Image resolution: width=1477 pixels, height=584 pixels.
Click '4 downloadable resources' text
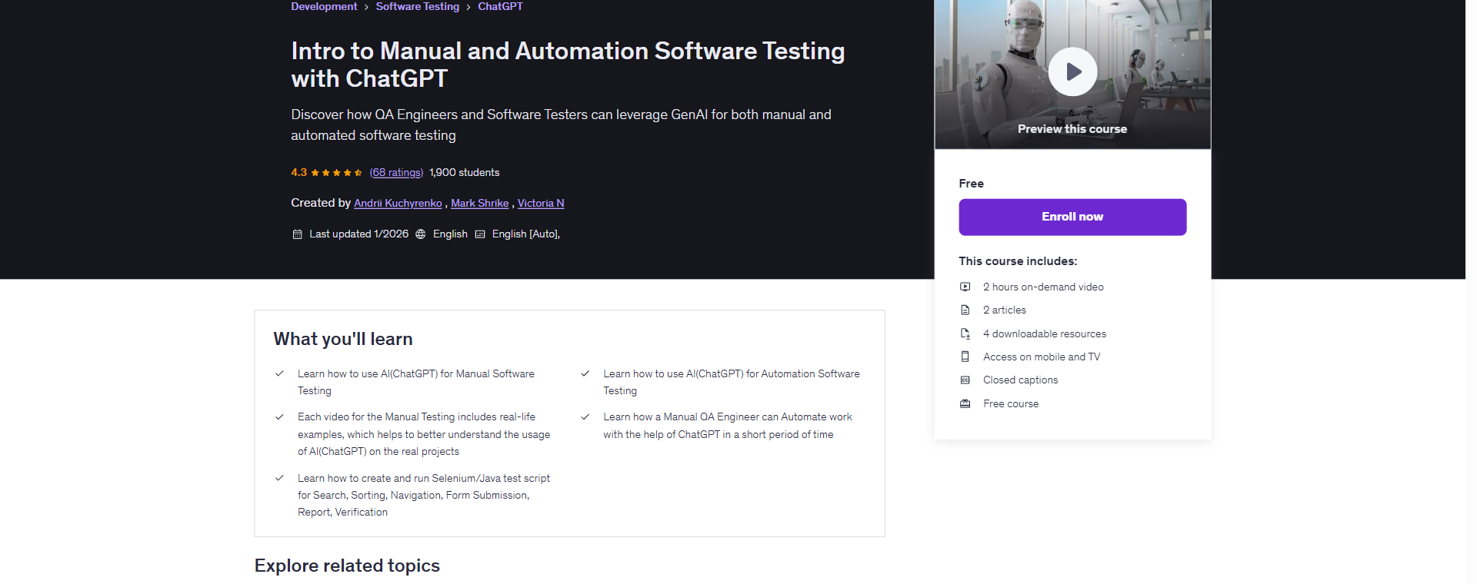pyautogui.click(x=1045, y=333)
